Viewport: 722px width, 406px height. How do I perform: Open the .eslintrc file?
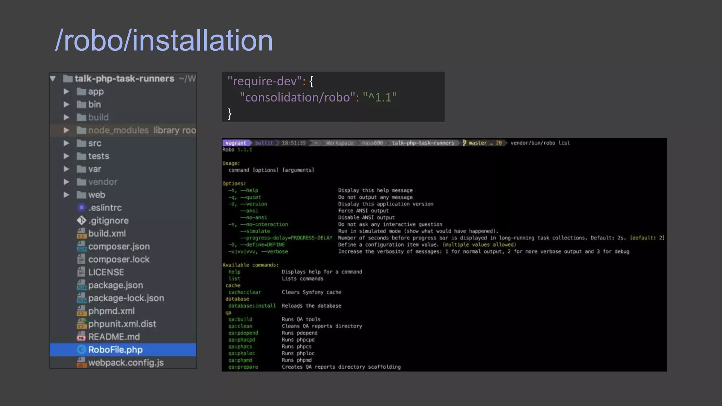(x=105, y=208)
